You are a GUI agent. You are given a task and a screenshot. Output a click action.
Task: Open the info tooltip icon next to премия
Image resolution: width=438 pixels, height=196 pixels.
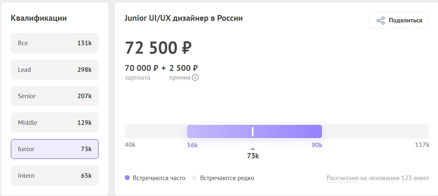tap(195, 77)
